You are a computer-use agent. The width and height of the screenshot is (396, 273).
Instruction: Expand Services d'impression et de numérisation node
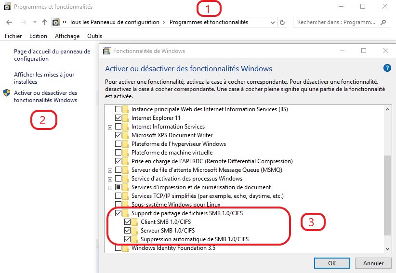[110, 188]
